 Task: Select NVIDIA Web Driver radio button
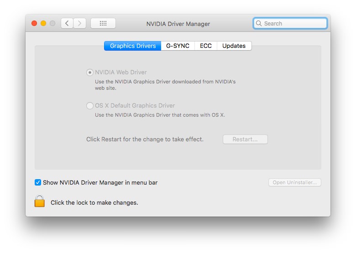tap(90, 72)
